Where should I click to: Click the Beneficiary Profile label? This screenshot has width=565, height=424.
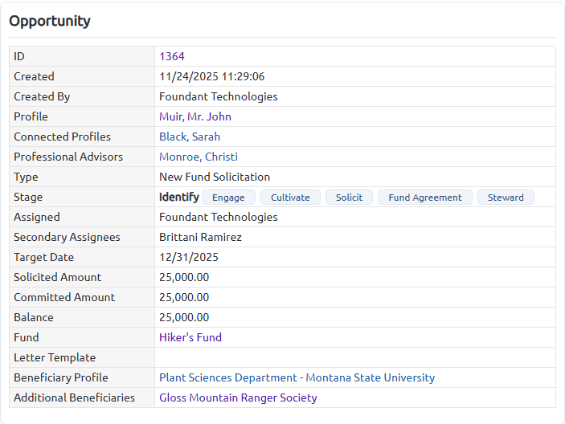click(61, 377)
